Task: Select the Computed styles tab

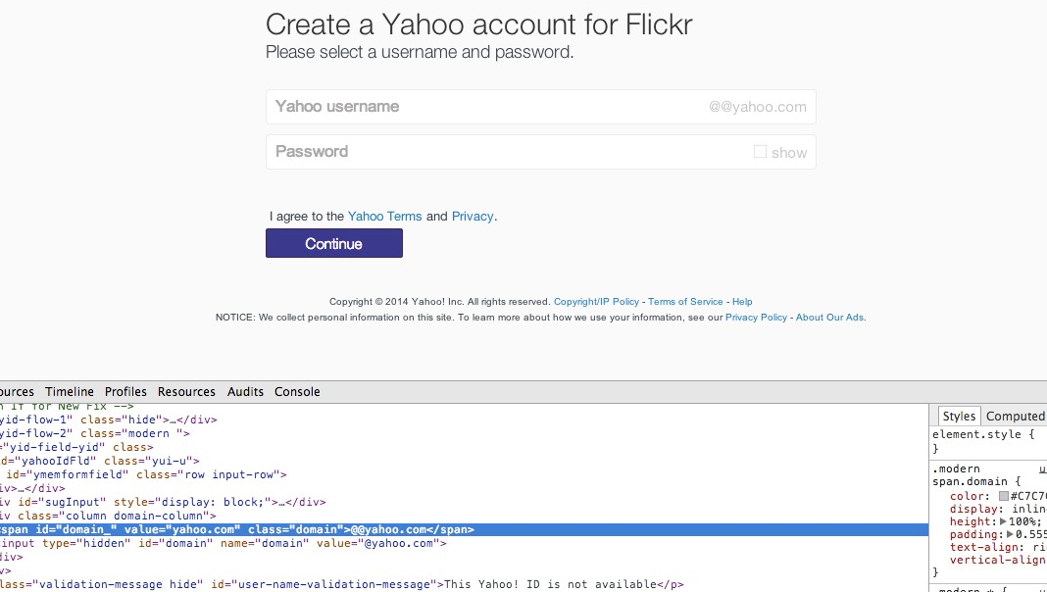Action: point(1015,417)
